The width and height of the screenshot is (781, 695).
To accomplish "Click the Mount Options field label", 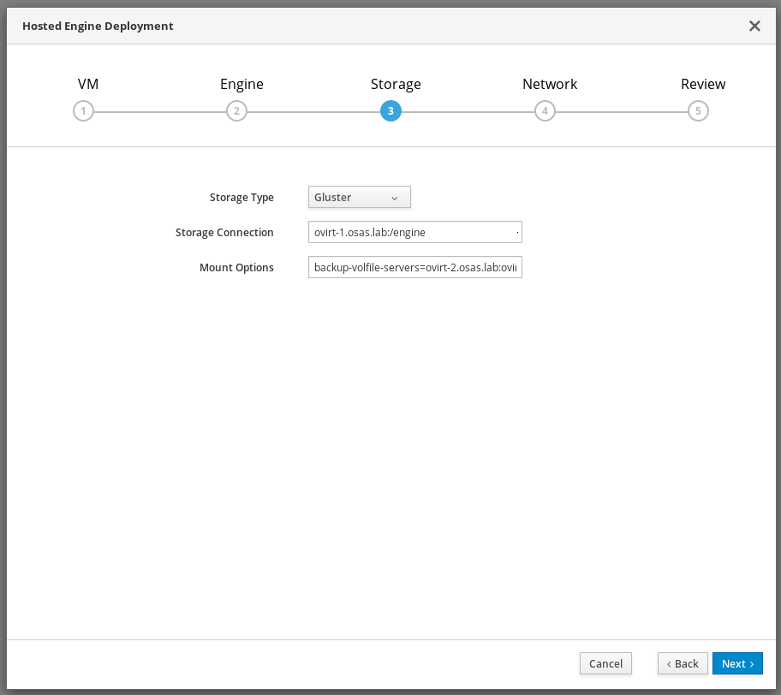I will click(236, 268).
